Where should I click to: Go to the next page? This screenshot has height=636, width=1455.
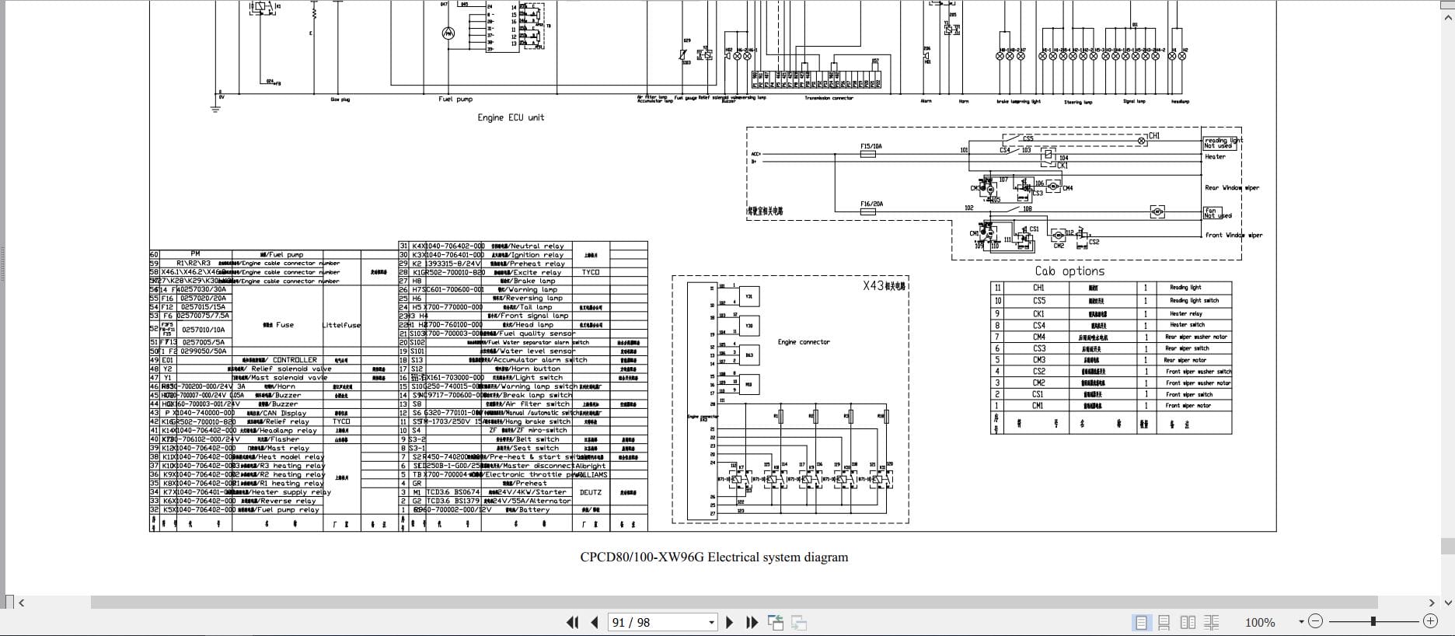[x=729, y=622]
